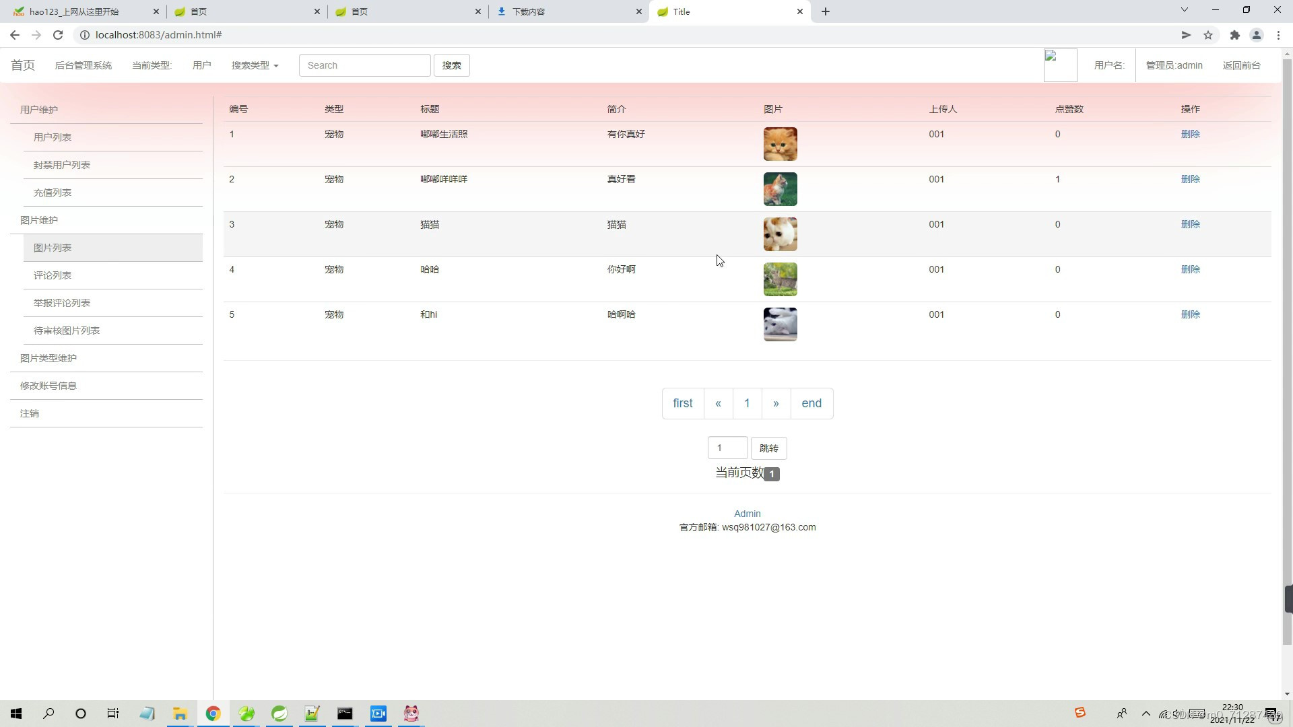
Task: Delete row 2 via its 删除 link
Action: coord(1190,179)
